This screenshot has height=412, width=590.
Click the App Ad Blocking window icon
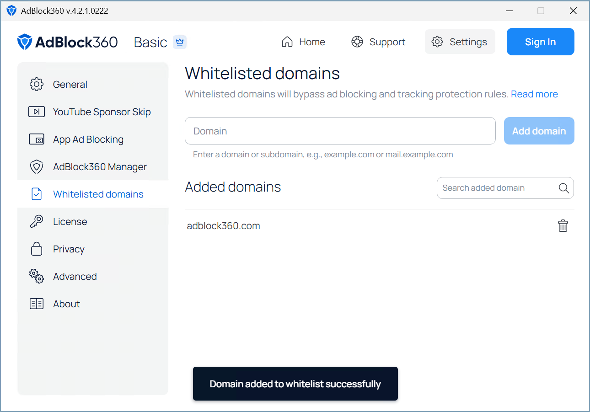pyautogui.click(x=37, y=139)
